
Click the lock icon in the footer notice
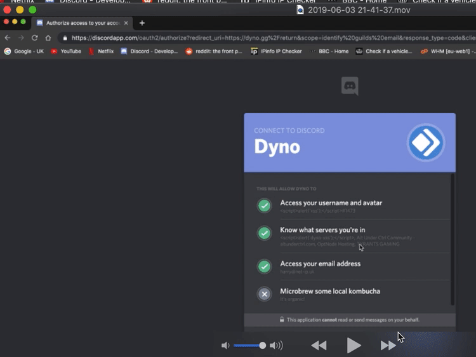coord(282,320)
